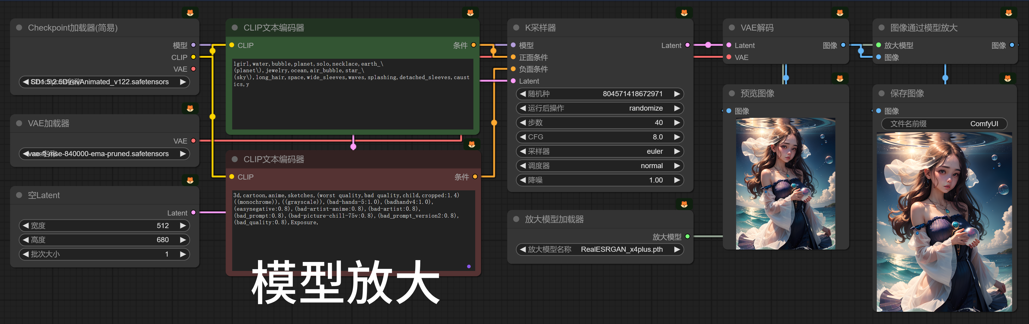Click the 降噪 1.00 slider field
The height and width of the screenshot is (324, 1029).
tap(600, 180)
